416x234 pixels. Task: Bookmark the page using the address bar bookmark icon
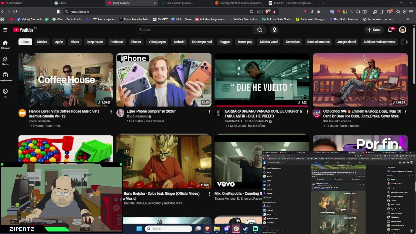(58, 12)
